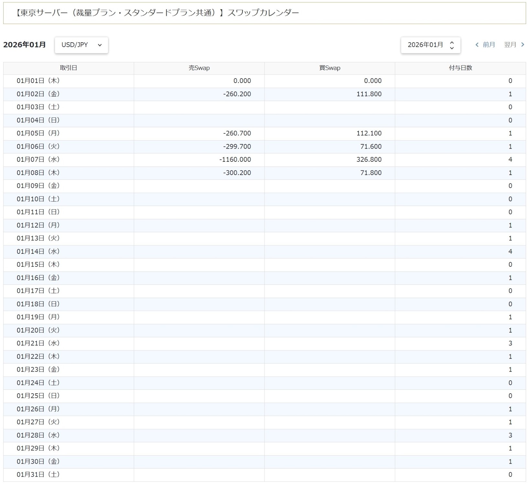Select the 01月15日（木） date cell

coord(69,265)
